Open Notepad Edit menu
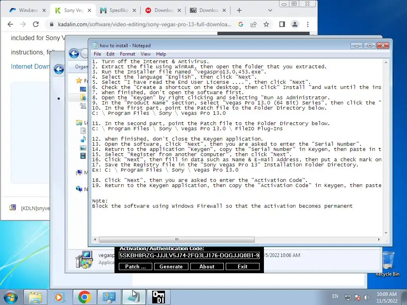 [110, 54]
